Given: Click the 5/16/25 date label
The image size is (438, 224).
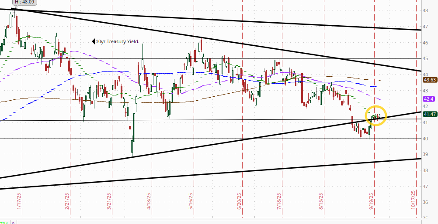Looking at the screenshot, I should click(191, 201).
